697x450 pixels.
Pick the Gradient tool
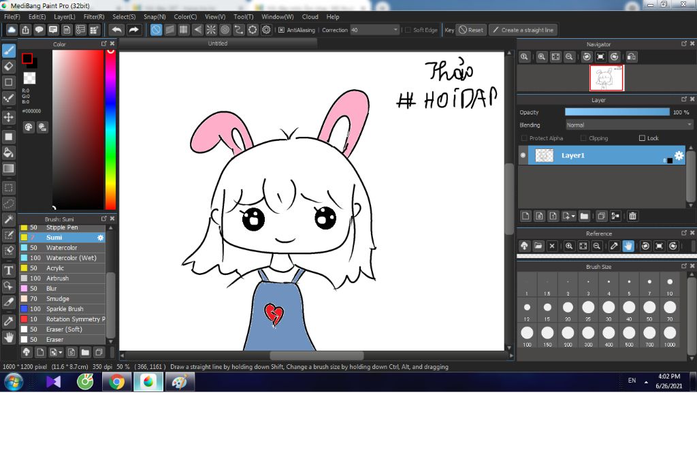pos(8,169)
